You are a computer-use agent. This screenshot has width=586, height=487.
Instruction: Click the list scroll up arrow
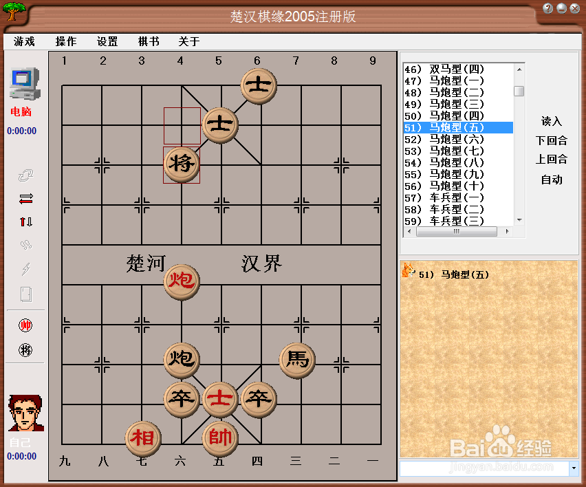point(519,69)
